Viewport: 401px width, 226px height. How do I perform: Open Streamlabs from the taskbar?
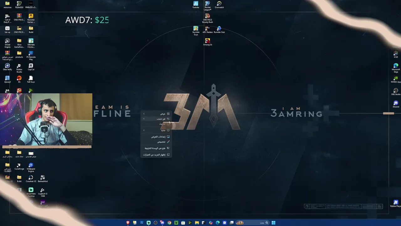click(x=148, y=223)
